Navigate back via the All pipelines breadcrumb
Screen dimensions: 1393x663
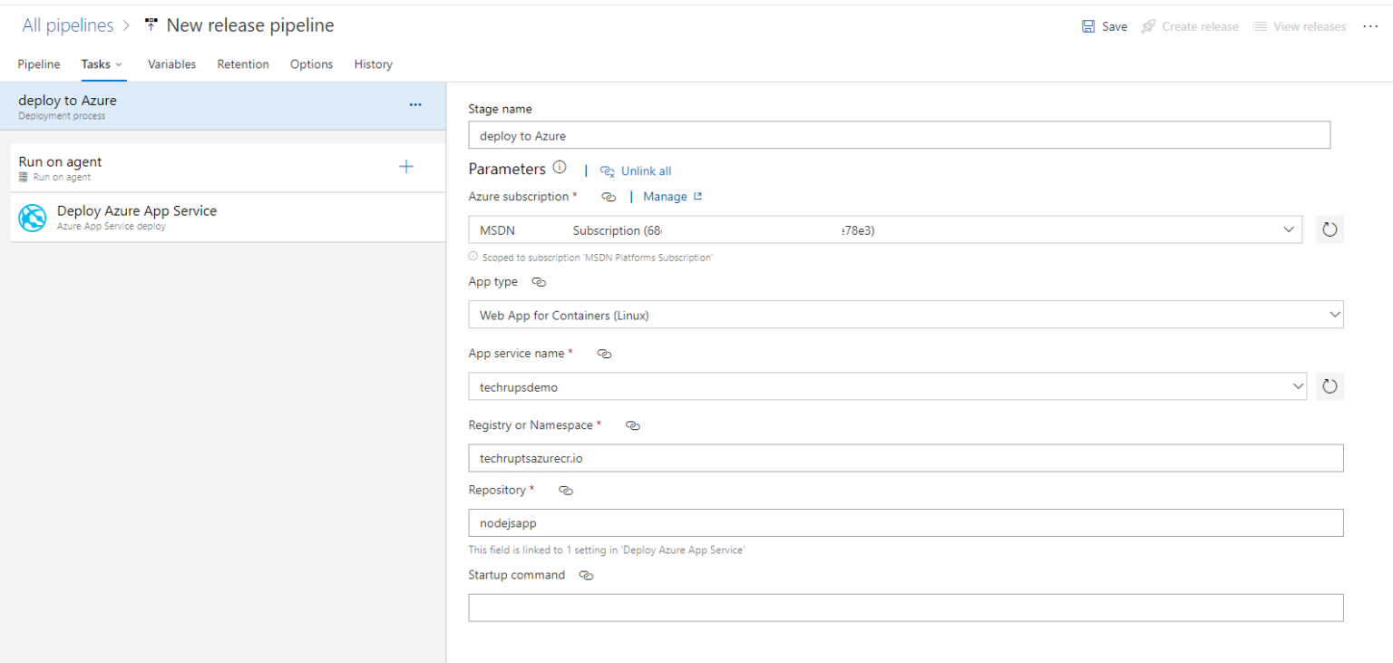tap(67, 24)
